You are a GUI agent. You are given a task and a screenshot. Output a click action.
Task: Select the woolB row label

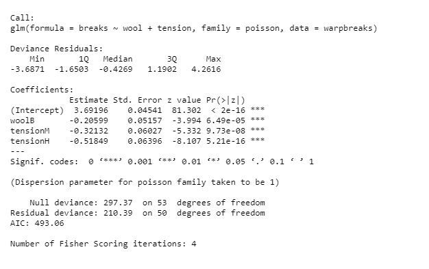tap(23, 120)
